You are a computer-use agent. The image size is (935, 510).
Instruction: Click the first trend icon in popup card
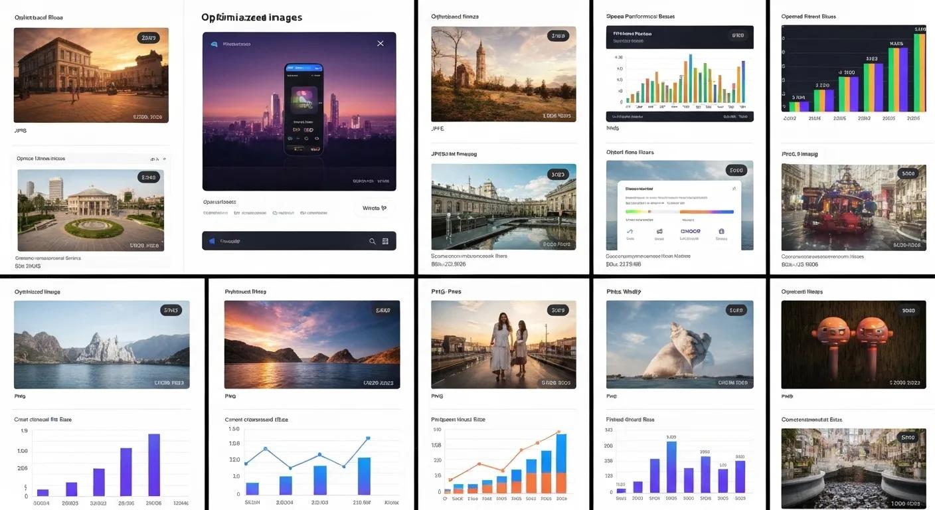pyautogui.click(x=630, y=232)
